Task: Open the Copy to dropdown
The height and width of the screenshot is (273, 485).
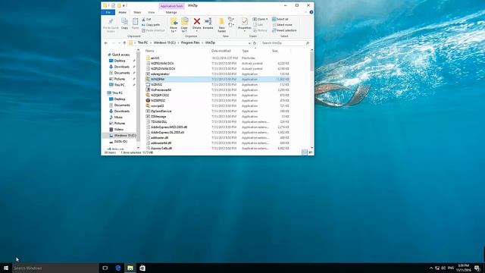Action: pyautogui.click(x=184, y=25)
